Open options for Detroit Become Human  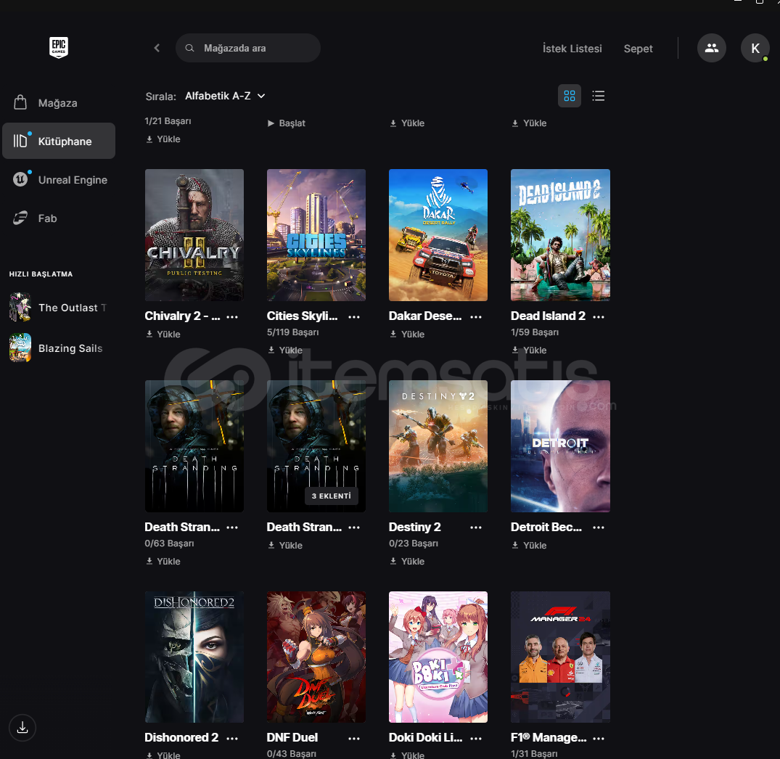point(599,528)
